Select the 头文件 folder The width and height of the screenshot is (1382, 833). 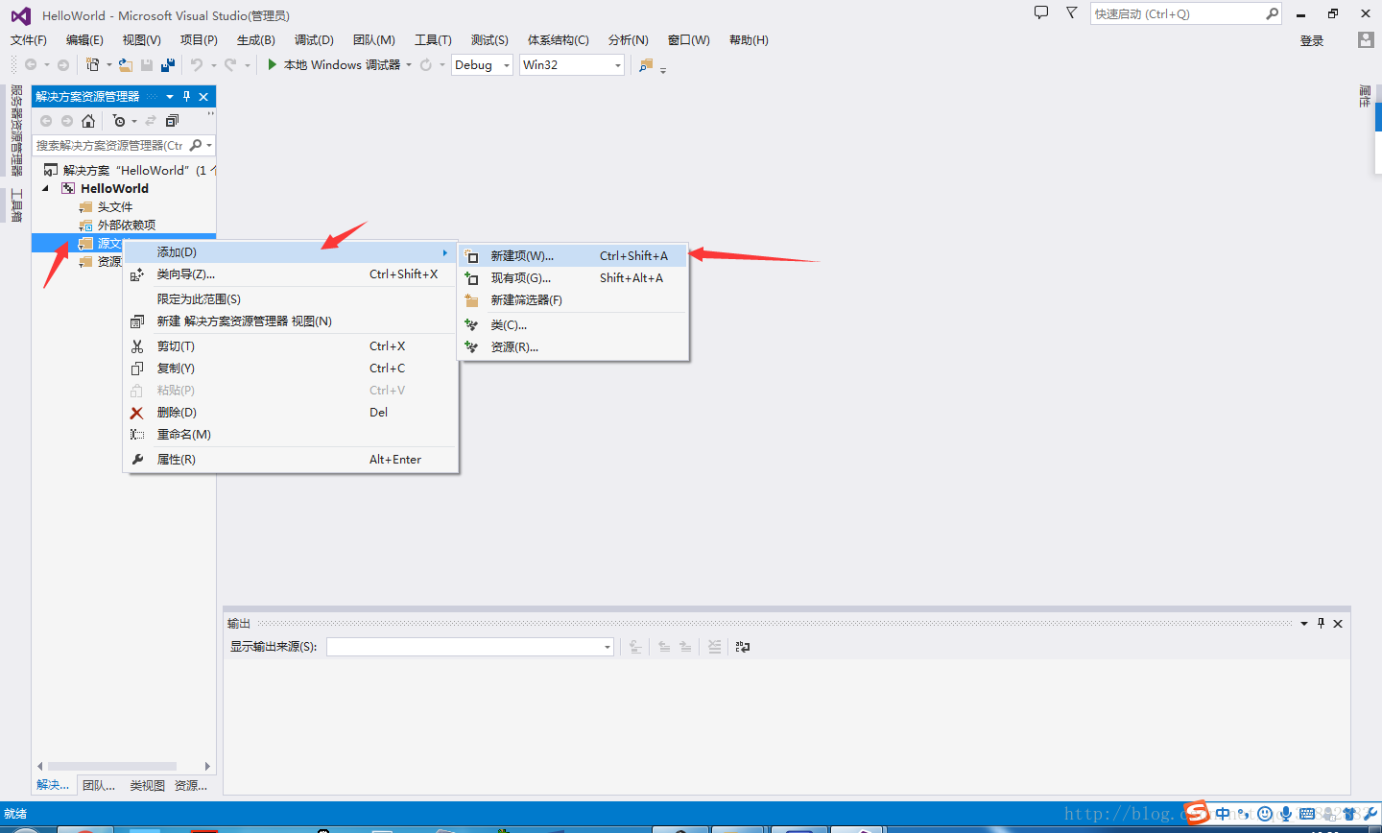click(115, 207)
